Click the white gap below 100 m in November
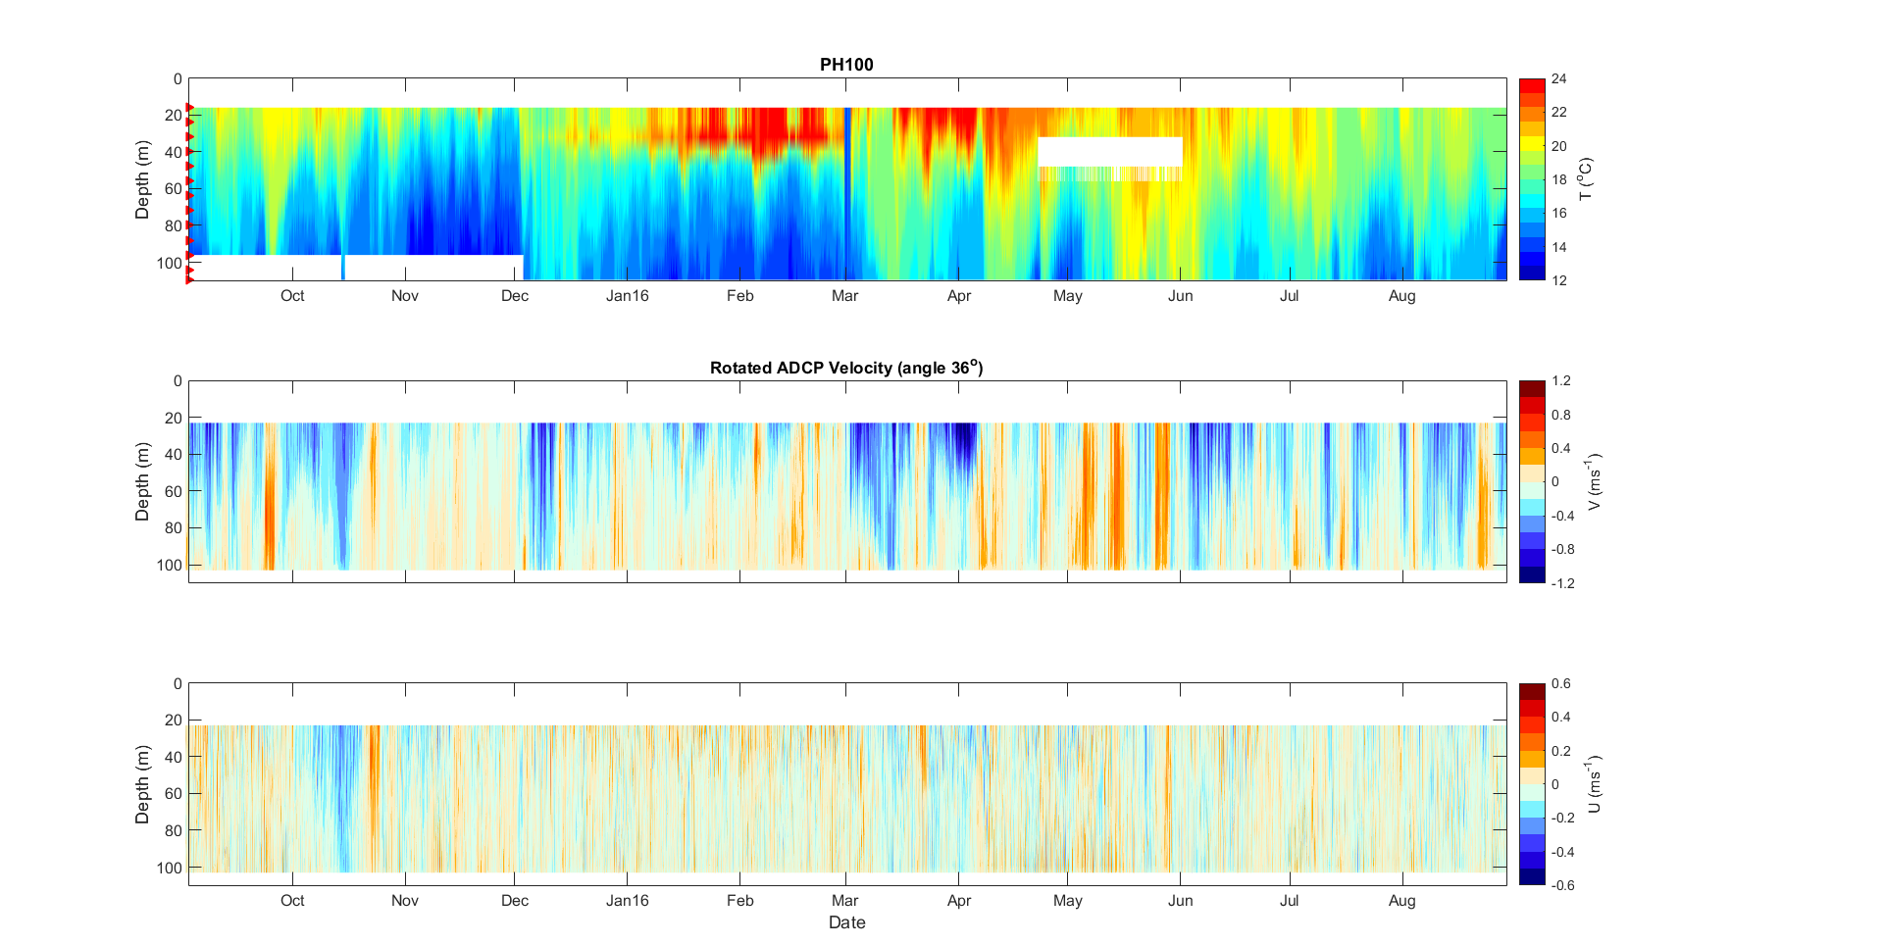 coord(432,267)
